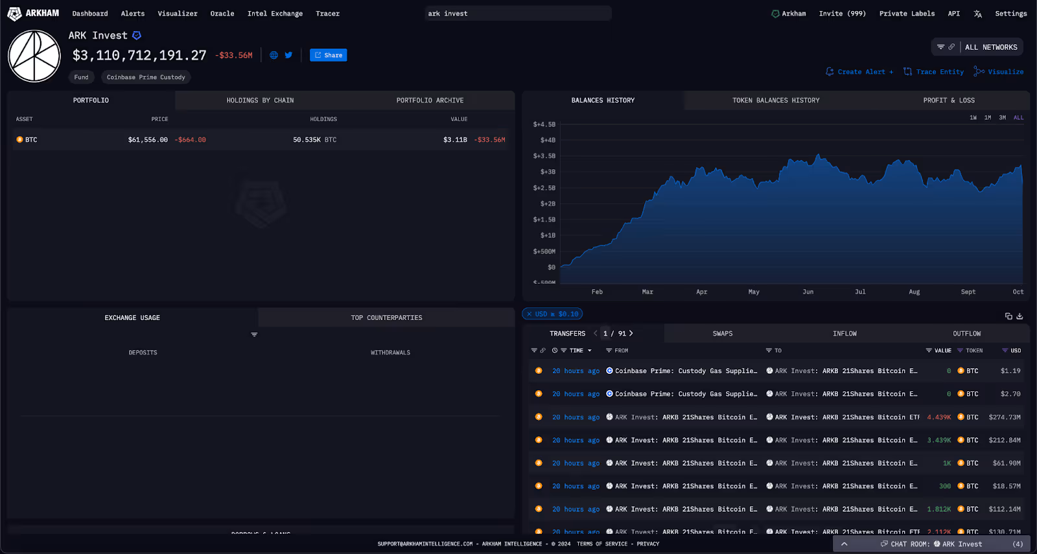This screenshot has height=554, width=1037.
Task: Switch to Token Balances History tab
Action: click(x=776, y=100)
